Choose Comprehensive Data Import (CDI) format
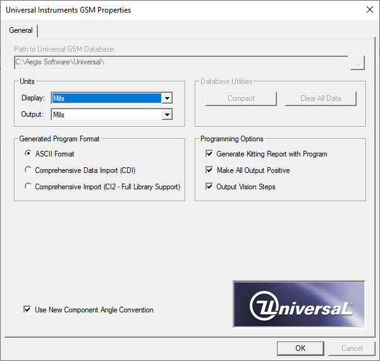Image resolution: width=380 pixels, height=361 pixels. pos(28,170)
